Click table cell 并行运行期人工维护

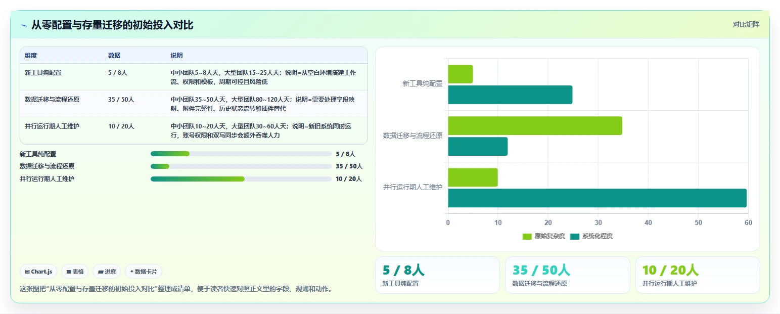click(x=52, y=126)
